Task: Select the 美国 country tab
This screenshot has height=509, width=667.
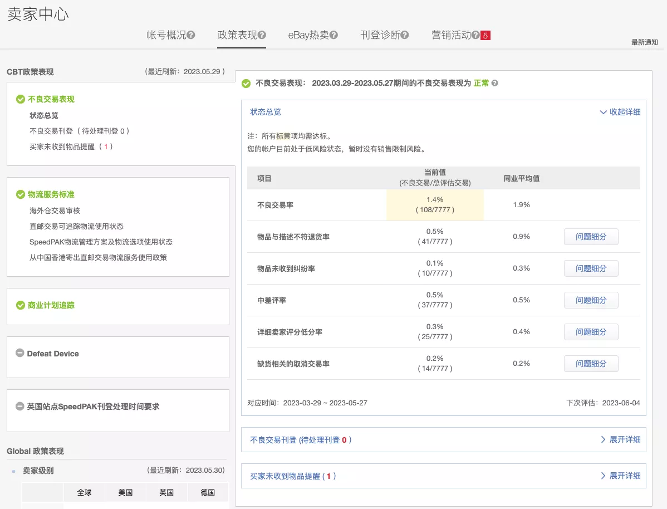Action: point(125,492)
